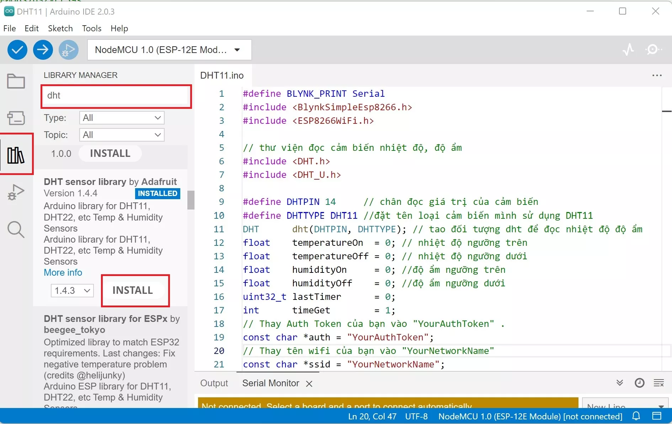This screenshot has width=672, height=424.
Task: Open the Sketchbook folder sidebar icon
Action: (16, 81)
